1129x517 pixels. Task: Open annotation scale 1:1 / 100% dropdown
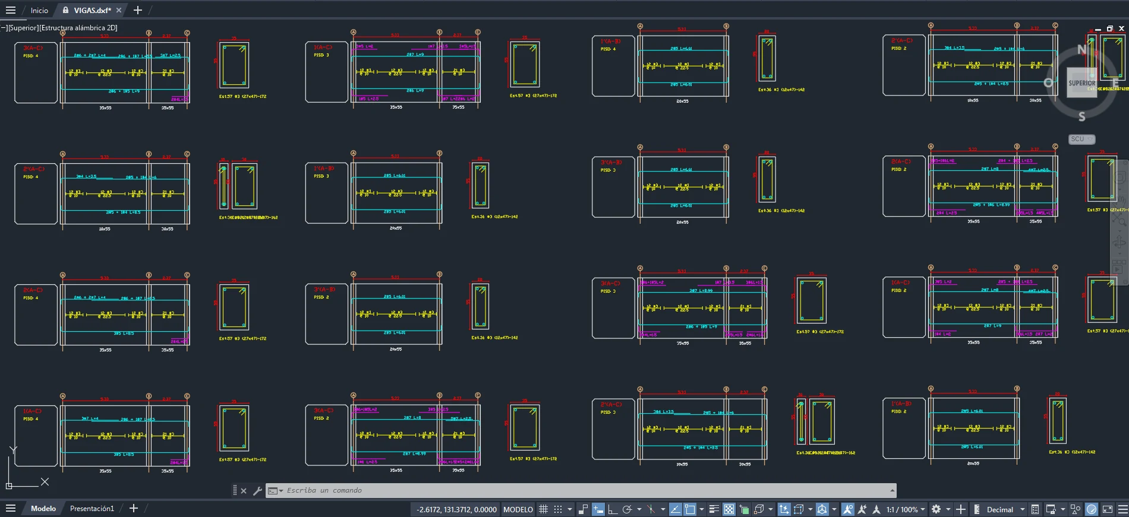coord(906,509)
